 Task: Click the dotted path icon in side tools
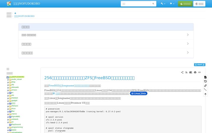tap(206, 90)
